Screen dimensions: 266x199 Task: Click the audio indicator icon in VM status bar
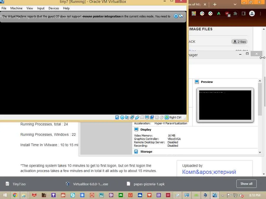127,117
